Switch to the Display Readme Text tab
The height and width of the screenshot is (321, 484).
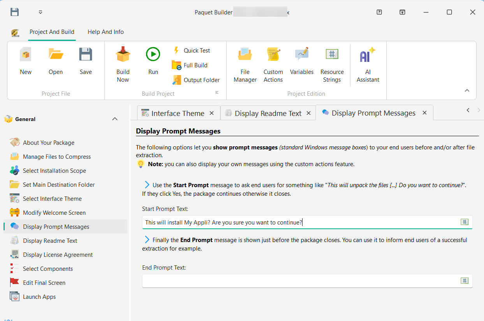click(x=268, y=113)
